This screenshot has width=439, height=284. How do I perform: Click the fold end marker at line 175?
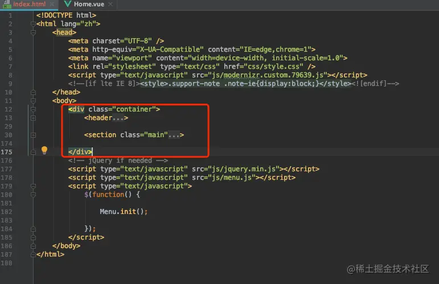click(x=33, y=152)
